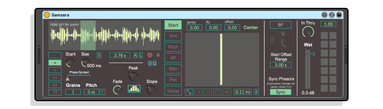Click the hot-swap circular arrows icon
The image size is (383, 109).
pyautogui.click(x=332, y=15)
